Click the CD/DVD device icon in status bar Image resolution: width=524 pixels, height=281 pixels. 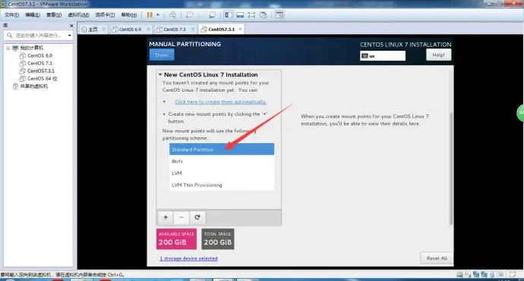468,275
